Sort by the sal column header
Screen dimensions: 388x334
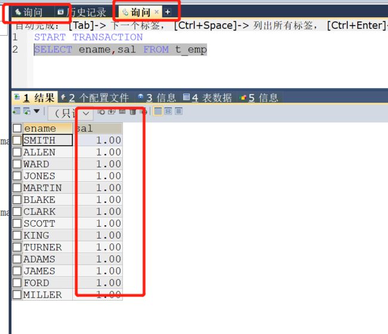click(98, 128)
